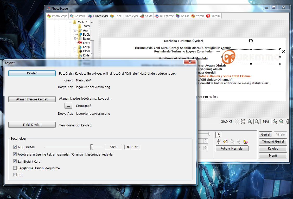Click the duplicate object plus icon
The height and width of the screenshot is (199, 293).
point(225,142)
